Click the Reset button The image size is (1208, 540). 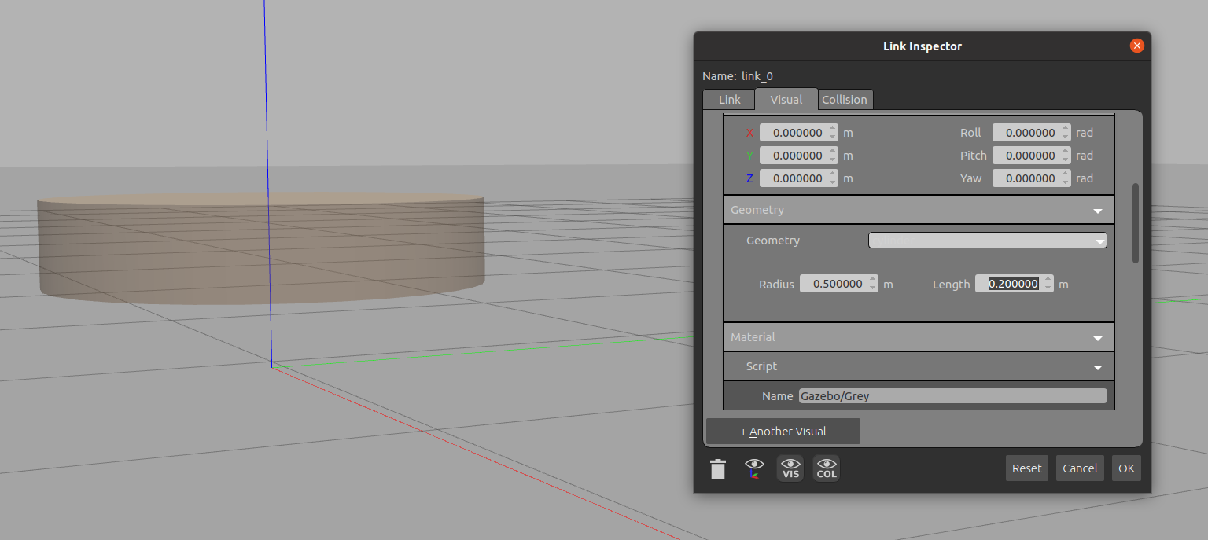1026,468
